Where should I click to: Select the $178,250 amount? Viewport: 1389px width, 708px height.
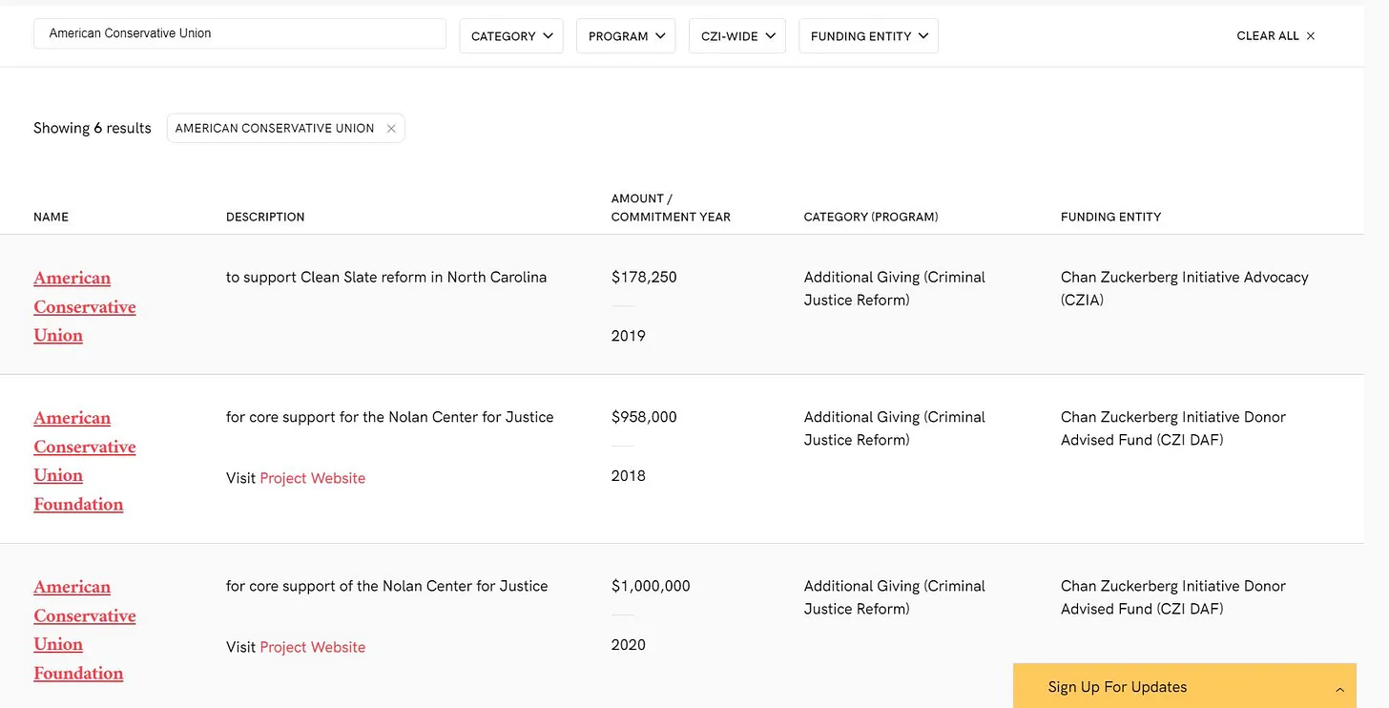pos(644,278)
